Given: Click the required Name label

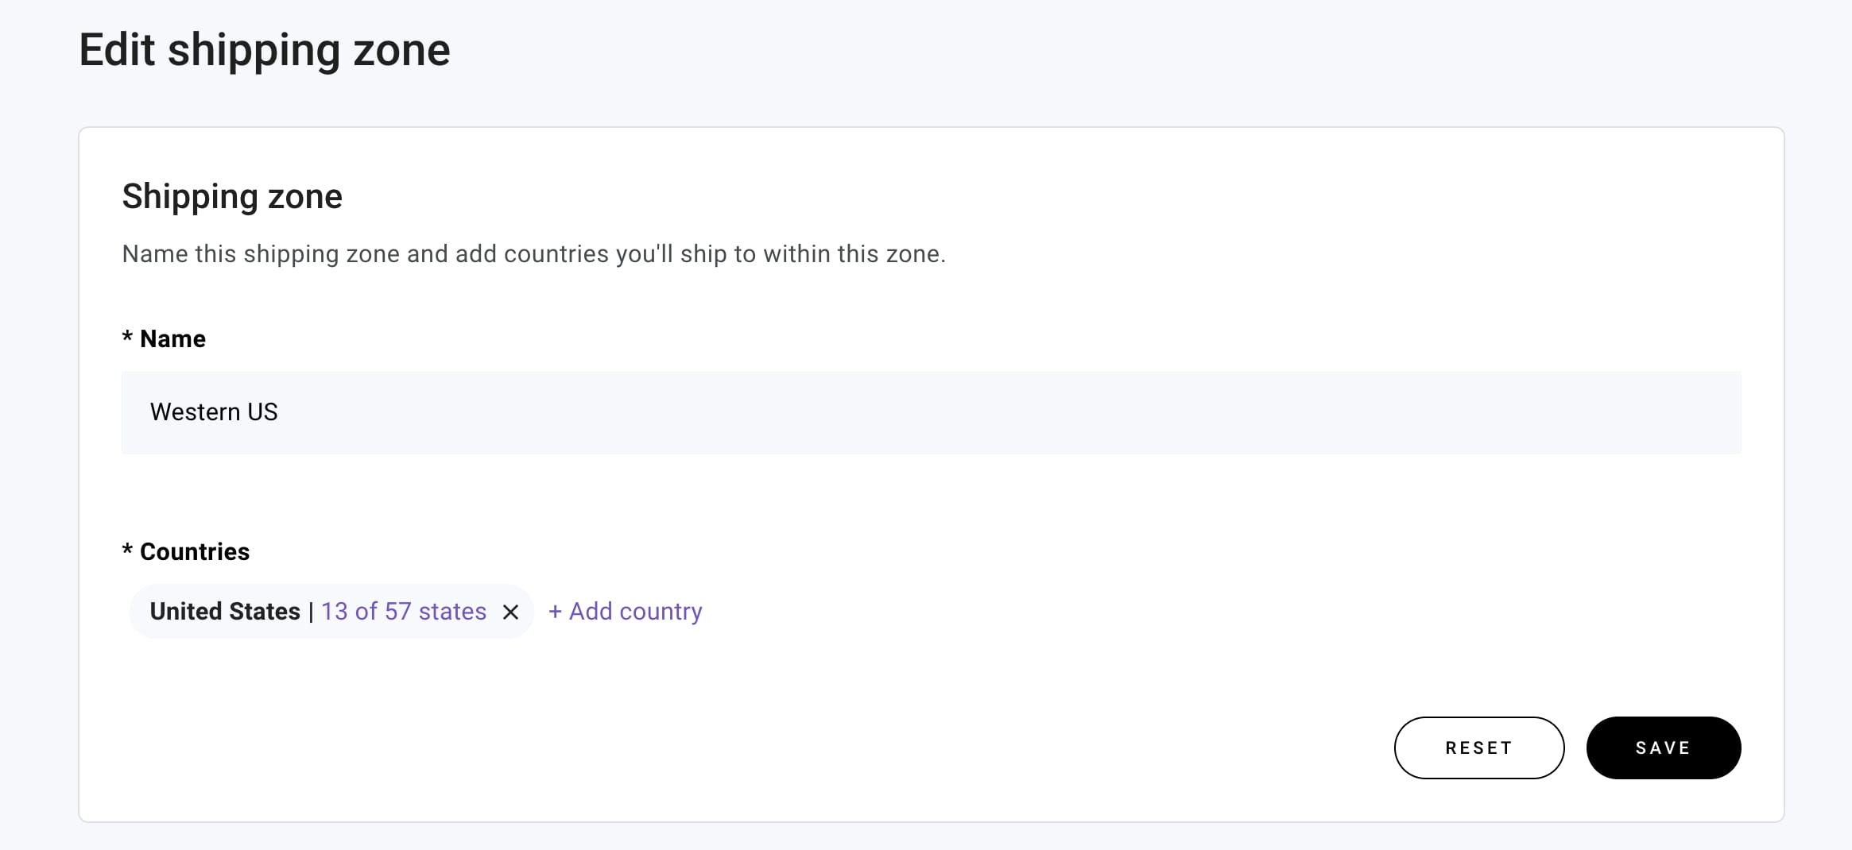Looking at the screenshot, I should [x=163, y=338].
